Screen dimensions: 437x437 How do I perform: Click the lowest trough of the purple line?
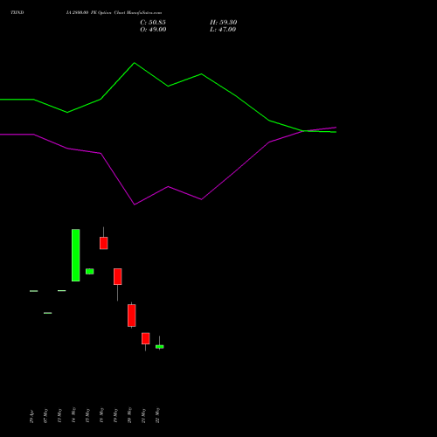point(135,205)
